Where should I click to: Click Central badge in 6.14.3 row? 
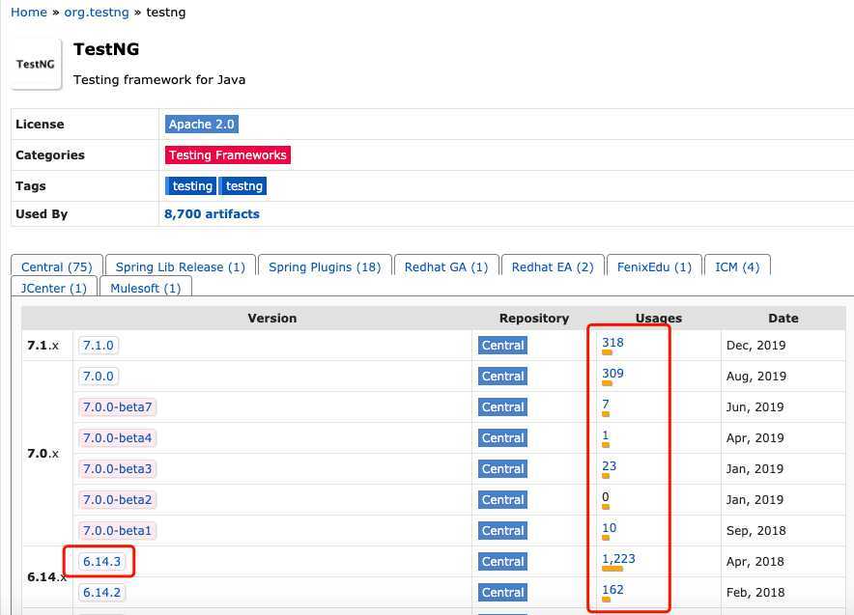coord(502,561)
